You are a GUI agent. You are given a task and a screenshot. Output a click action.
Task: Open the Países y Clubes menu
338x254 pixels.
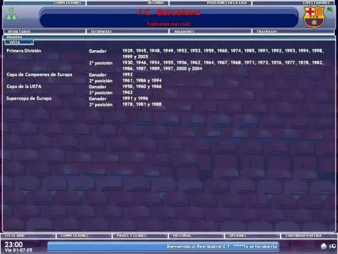click(140, 236)
